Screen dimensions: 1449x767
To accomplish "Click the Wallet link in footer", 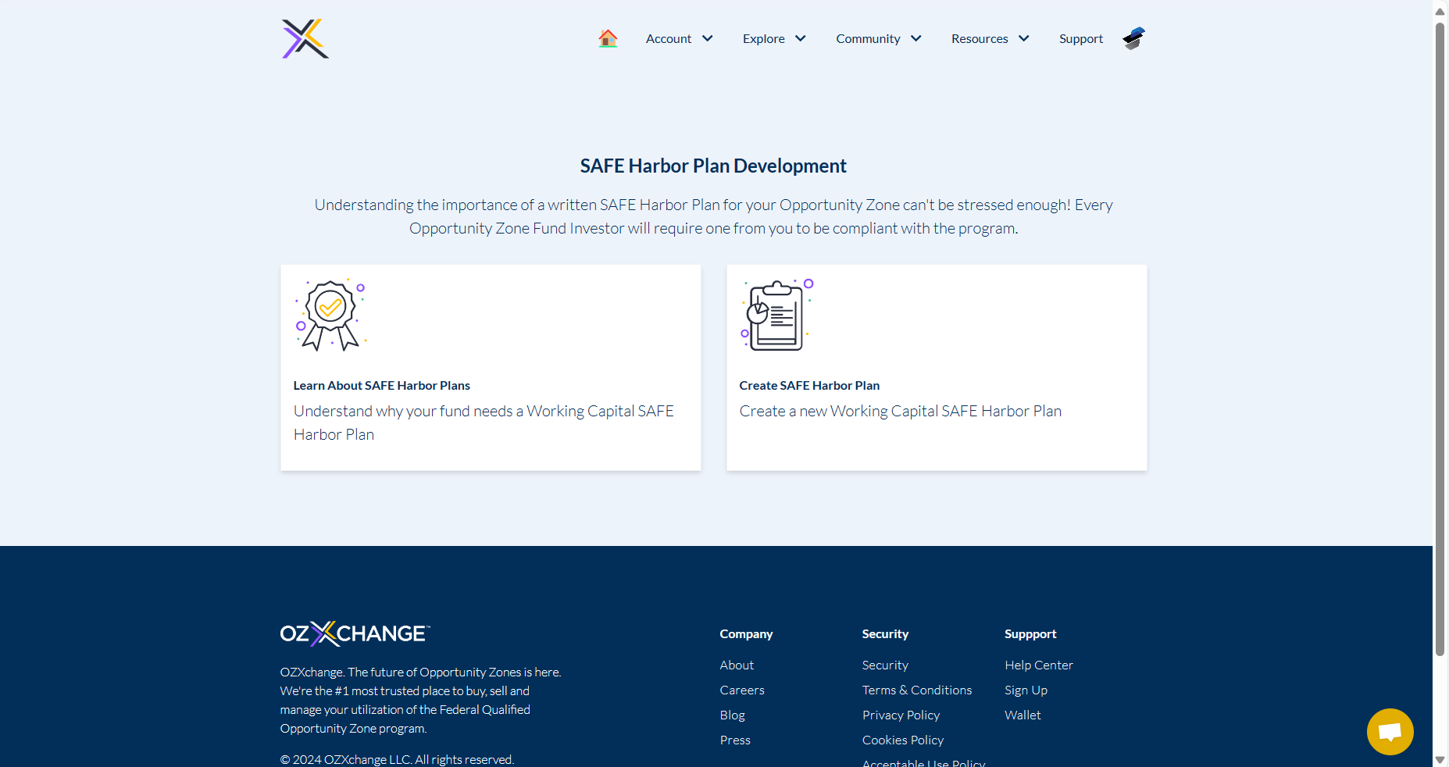I will coord(1023,715).
